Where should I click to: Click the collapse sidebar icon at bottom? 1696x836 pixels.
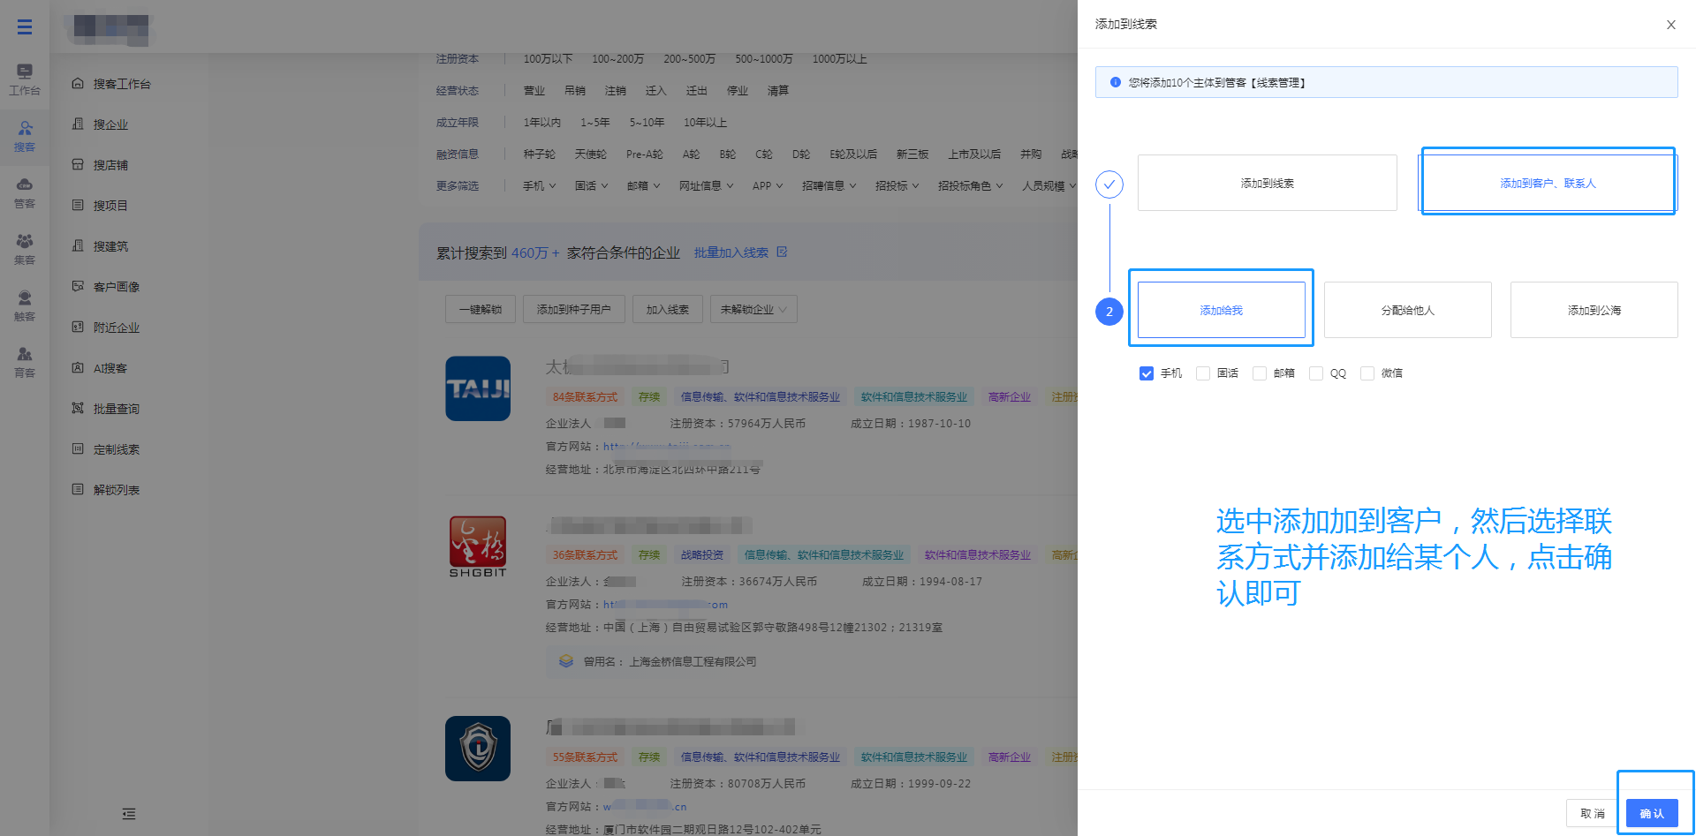(129, 814)
